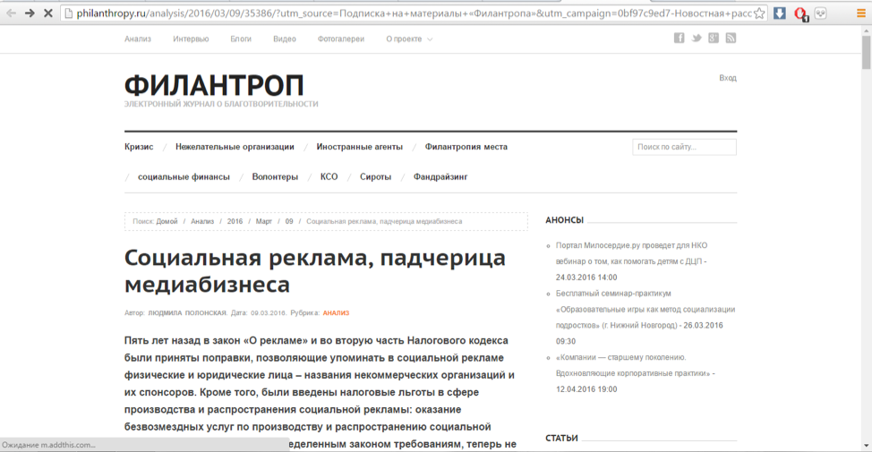
Task: Open the 'Фотогалереи' top menu item
Action: [x=341, y=38]
